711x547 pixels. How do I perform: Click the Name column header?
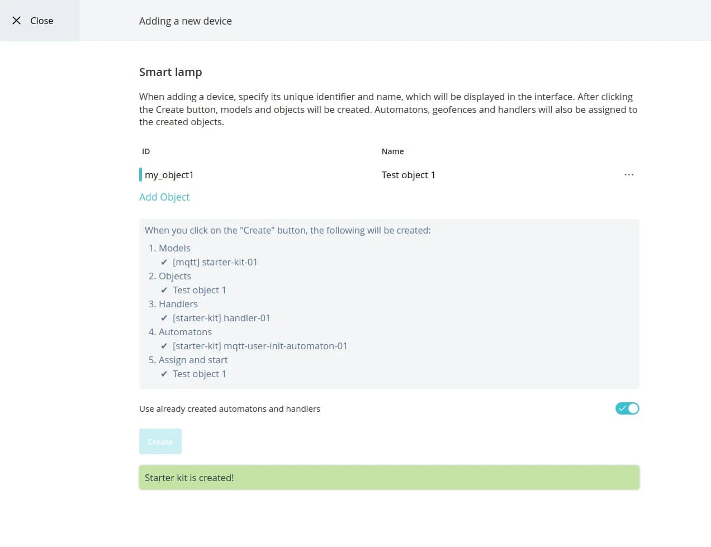(392, 151)
